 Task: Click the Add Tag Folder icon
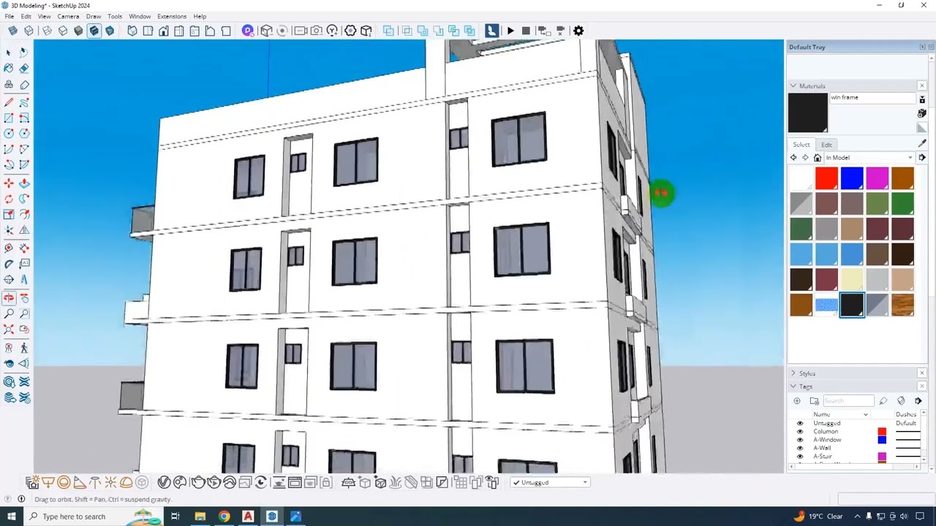[814, 400]
